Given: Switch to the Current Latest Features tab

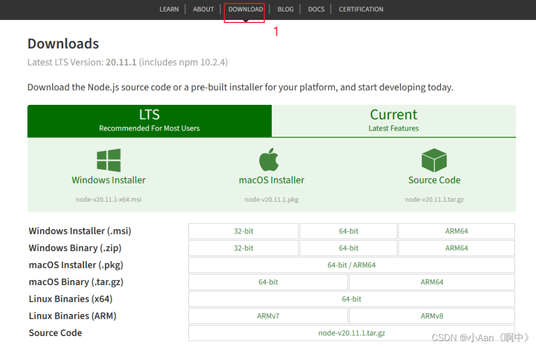Looking at the screenshot, I should (x=394, y=121).
